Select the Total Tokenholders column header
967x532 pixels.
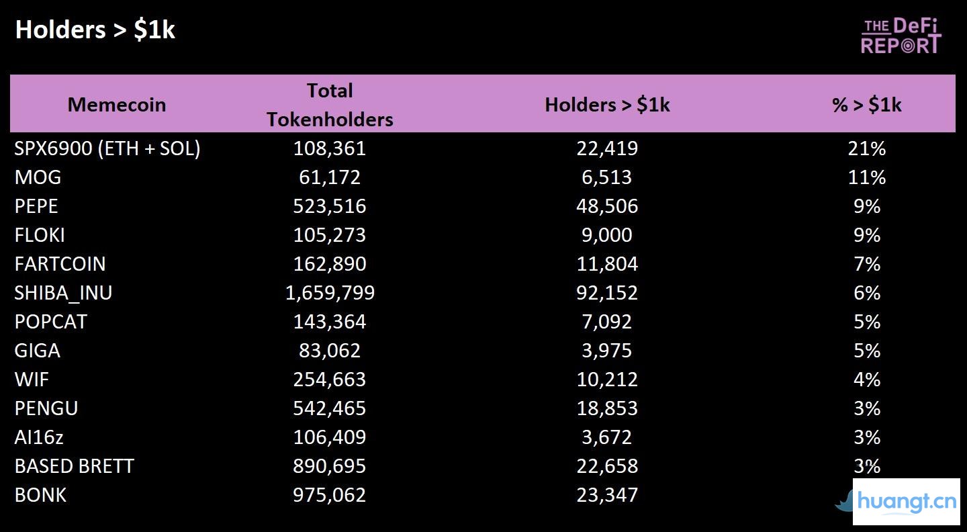[x=330, y=105]
